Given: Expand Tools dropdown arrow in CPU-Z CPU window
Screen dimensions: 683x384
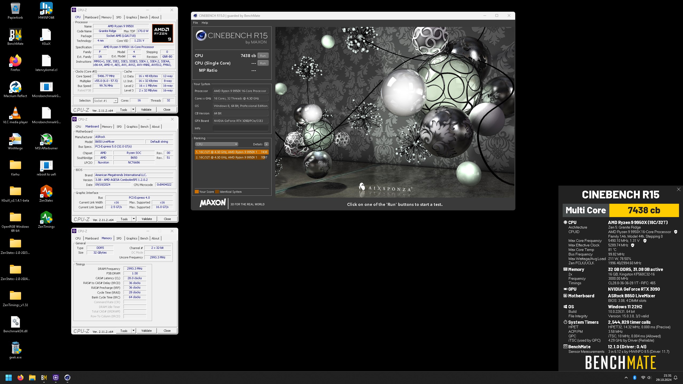Looking at the screenshot, I should tap(133, 110).
